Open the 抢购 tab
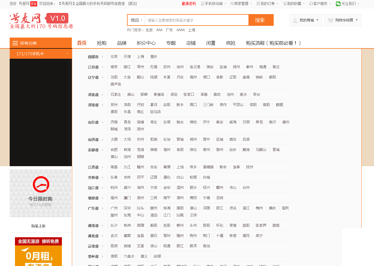The width and height of the screenshot is (374, 266). (102, 43)
